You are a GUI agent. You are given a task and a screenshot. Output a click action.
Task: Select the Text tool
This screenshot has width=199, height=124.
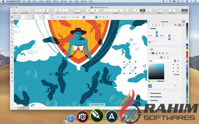[12, 57]
